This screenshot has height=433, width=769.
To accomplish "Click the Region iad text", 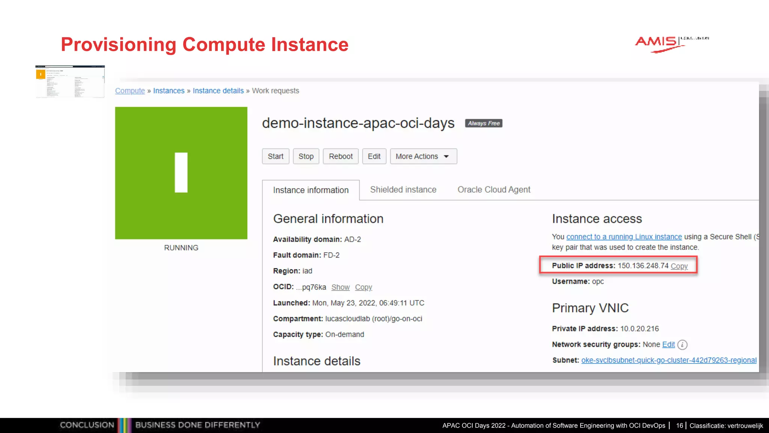I will [x=293, y=271].
